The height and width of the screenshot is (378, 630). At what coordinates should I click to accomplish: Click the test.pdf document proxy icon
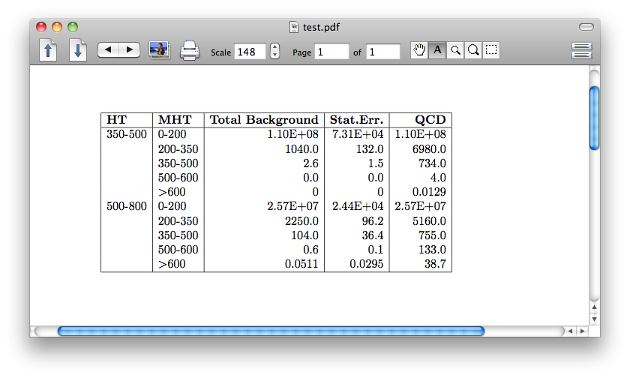click(294, 27)
